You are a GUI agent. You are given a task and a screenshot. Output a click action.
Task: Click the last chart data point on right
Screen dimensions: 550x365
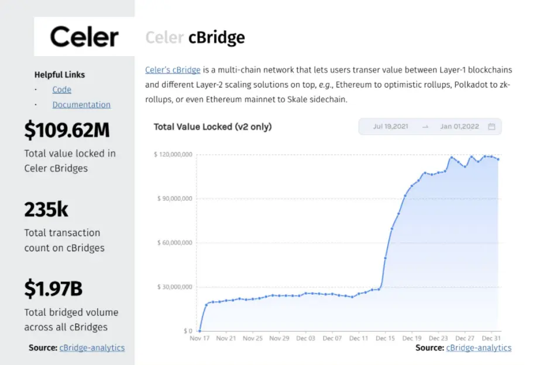point(498,159)
